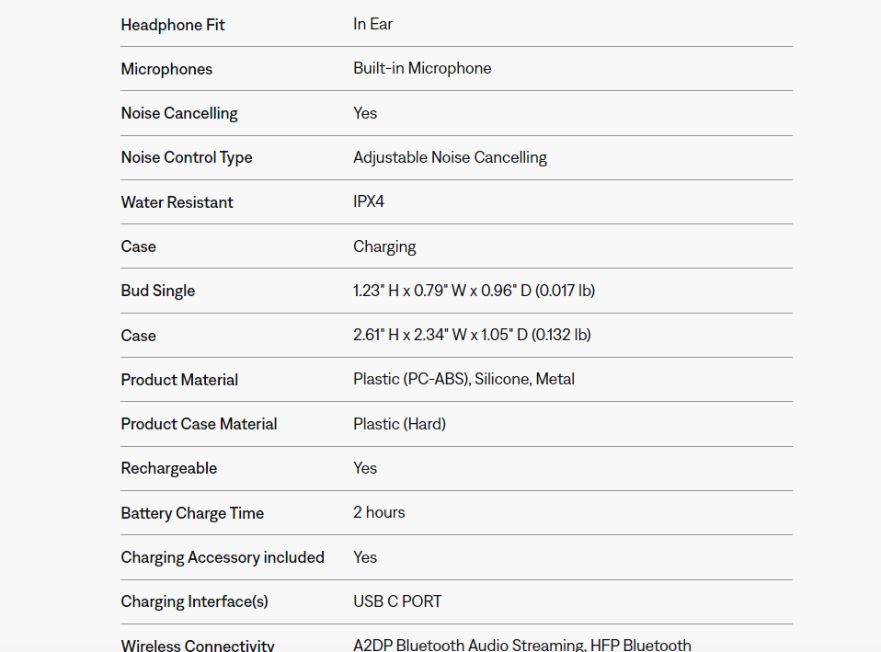Select the 2 hours value

pos(379,512)
